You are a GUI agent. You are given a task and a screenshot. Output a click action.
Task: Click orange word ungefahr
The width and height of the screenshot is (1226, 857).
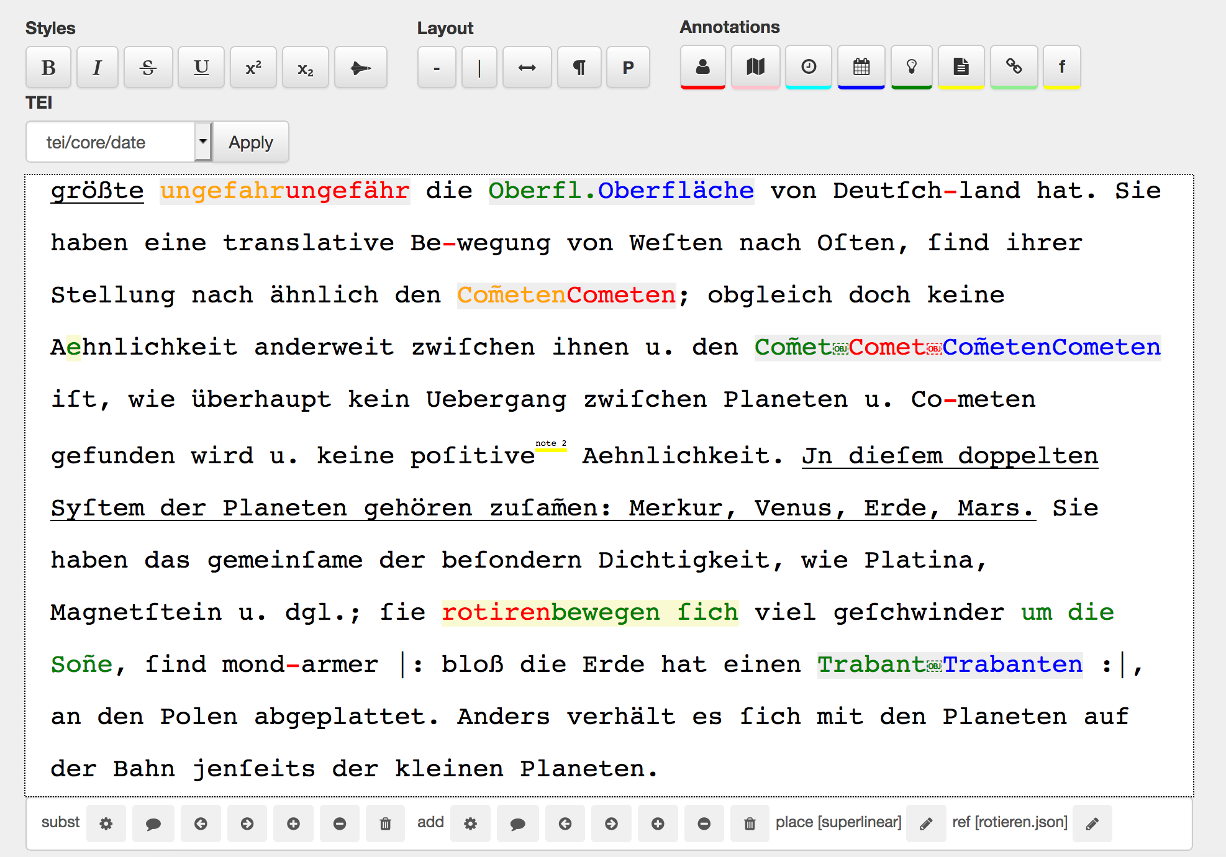(222, 191)
